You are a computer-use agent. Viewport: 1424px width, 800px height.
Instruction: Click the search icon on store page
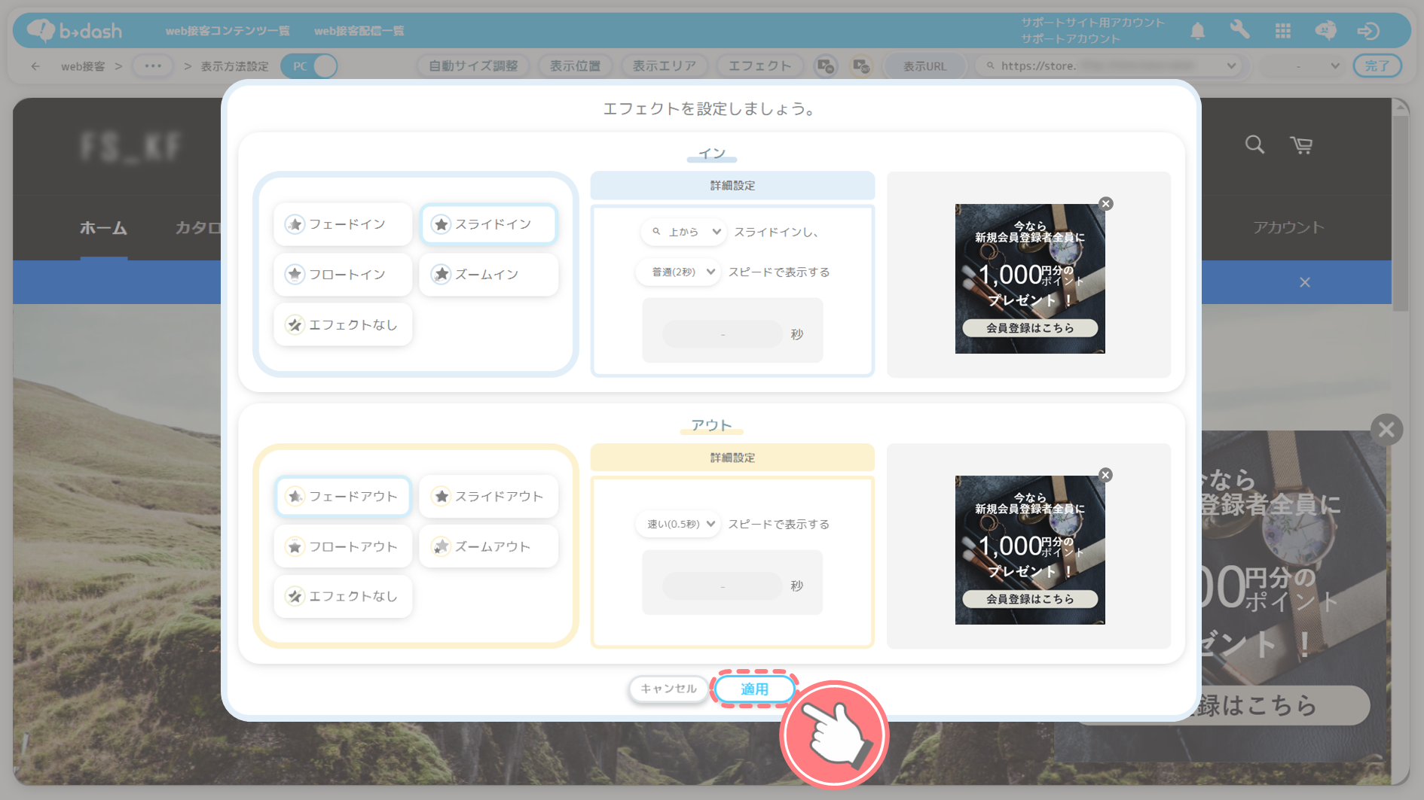1254,144
